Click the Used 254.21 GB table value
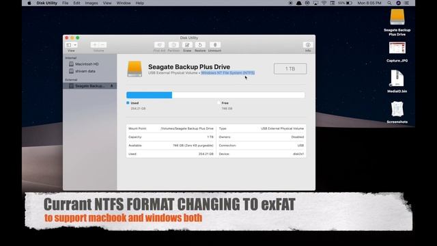The height and width of the screenshot is (246, 437). (x=206, y=154)
